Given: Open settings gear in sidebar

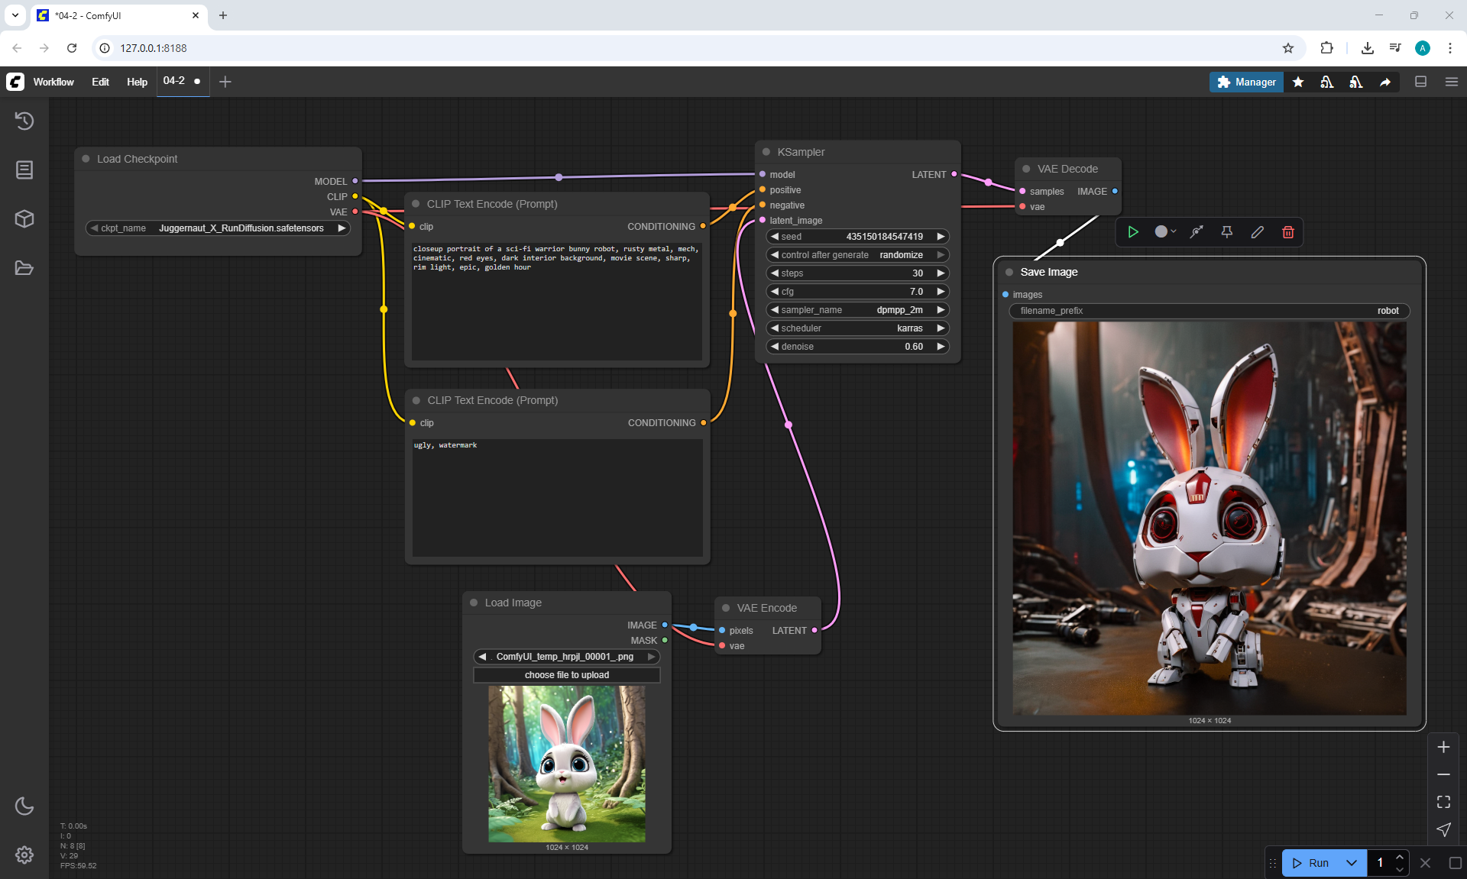Looking at the screenshot, I should click(24, 855).
